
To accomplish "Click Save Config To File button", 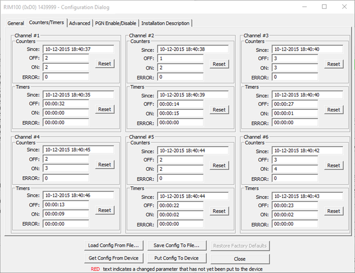I will (x=176, y=246).
